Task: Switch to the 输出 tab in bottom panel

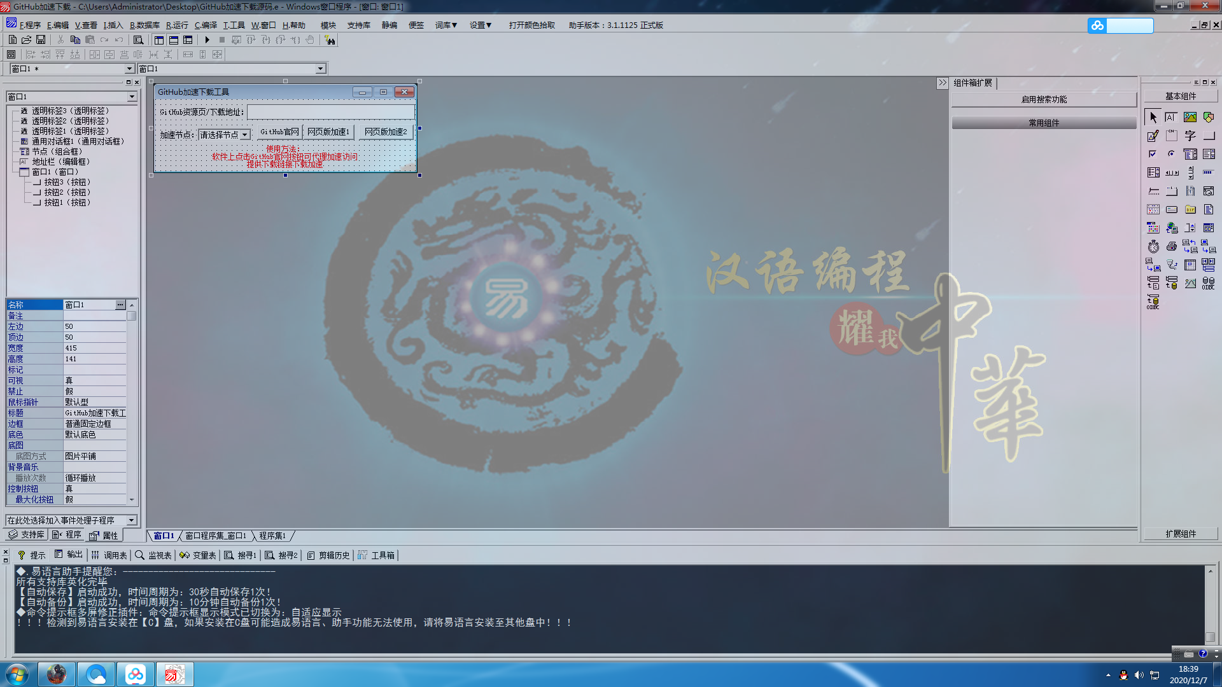Action: [x=69, y=555]
